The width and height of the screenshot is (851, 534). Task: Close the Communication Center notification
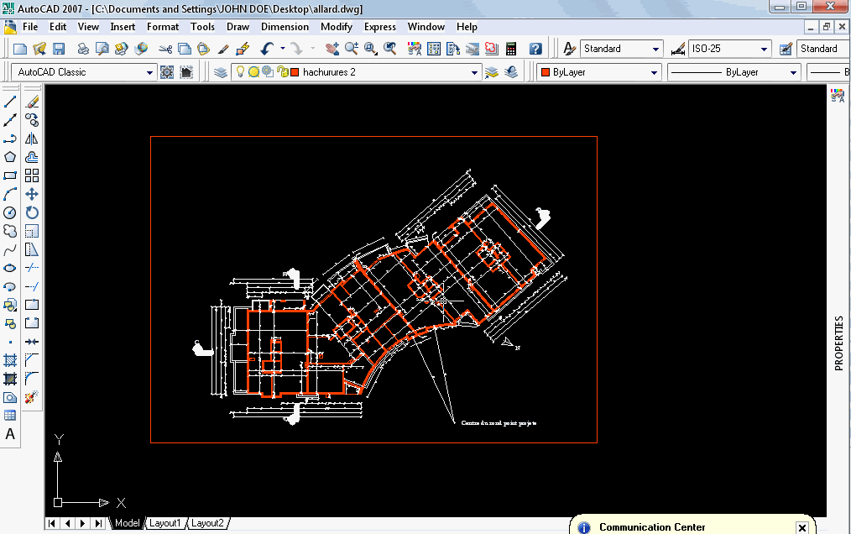pyautogui.click(x=801, y=527)
